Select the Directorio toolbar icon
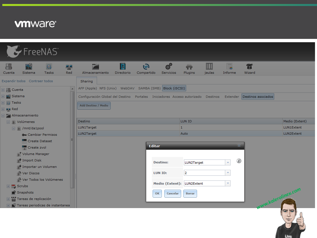Viewport: 317px width, 238px height. [x=123, y=68]
